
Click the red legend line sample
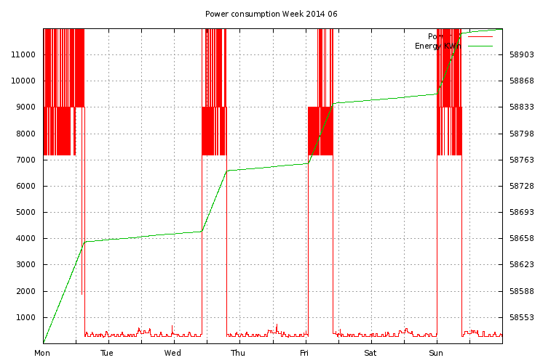pos(480,36)
